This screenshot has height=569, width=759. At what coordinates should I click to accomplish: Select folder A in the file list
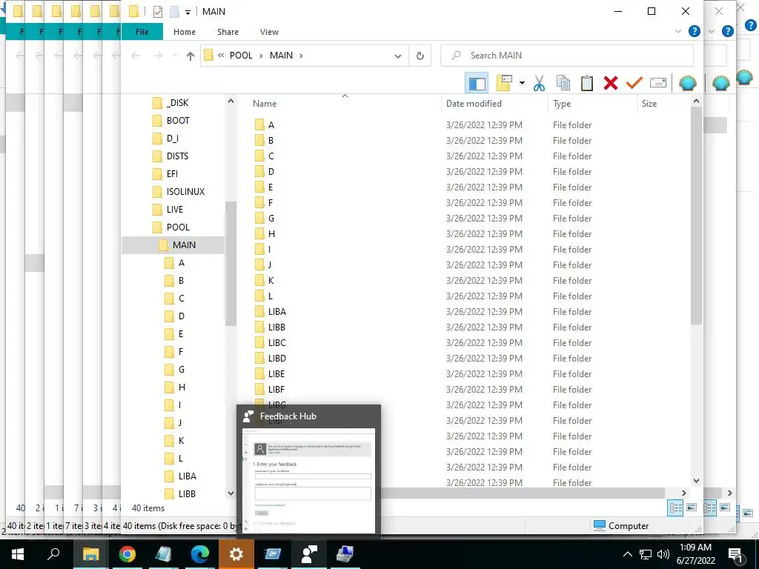pyautogui.click(x=271, y=125)
